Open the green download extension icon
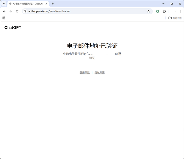Viewport: 184px width, 159px height. (x=158, y=11)
